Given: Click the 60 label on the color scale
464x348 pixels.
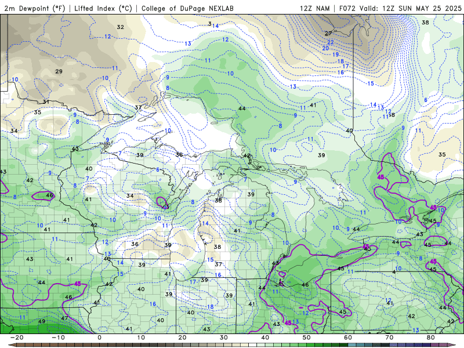Looking at the screenshot, I should (x=348, y=338).
